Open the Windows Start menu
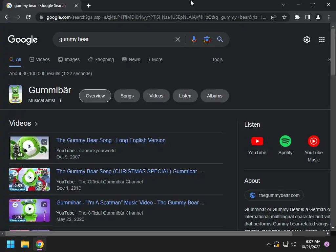The height and width of the screenshot is (252, 336). tap(10, 244)
